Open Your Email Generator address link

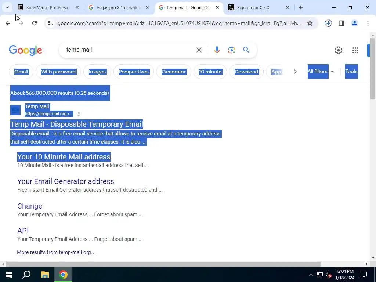(65, 181)
